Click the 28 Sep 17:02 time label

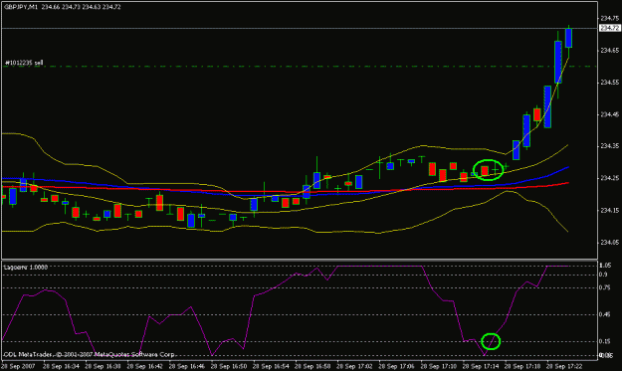point(355,366)
